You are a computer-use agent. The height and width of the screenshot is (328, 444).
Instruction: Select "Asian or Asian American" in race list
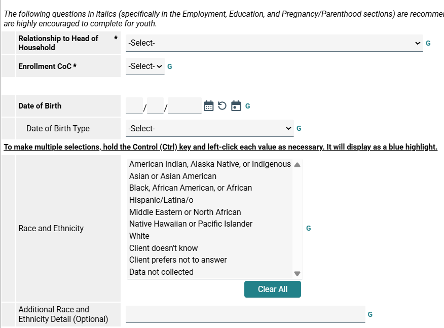pos(173,176)
